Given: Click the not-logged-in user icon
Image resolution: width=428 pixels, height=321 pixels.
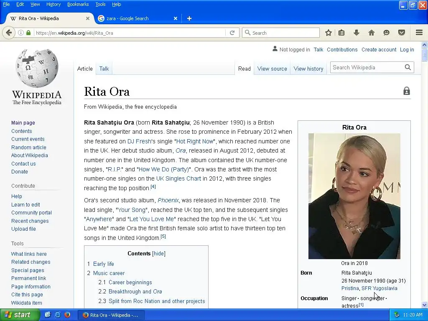Looking at the screenshot, I should [275, 49].
